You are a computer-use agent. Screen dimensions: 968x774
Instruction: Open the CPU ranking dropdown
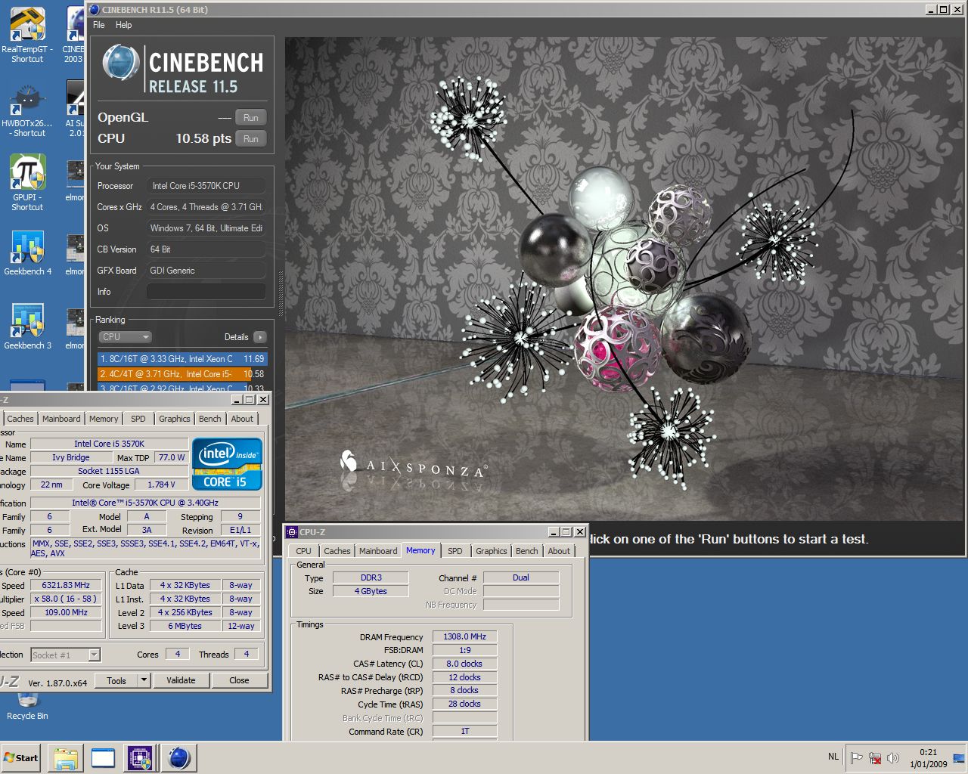125,337
